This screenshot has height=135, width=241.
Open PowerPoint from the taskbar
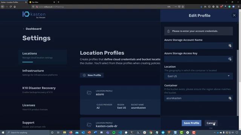coord(89,132)
